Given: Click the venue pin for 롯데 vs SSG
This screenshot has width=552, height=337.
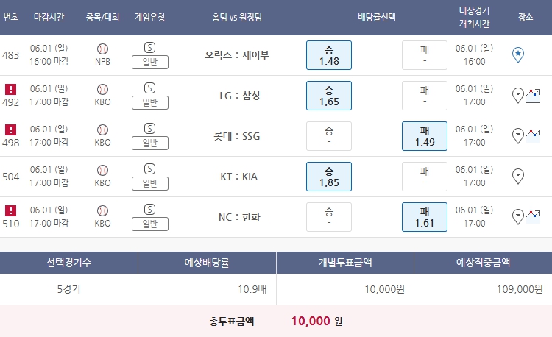Looking at the screenshot, I should pos(517,135).
